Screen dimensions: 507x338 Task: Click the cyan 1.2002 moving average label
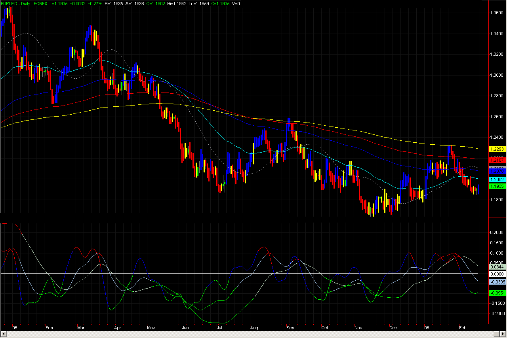(497, 179)
